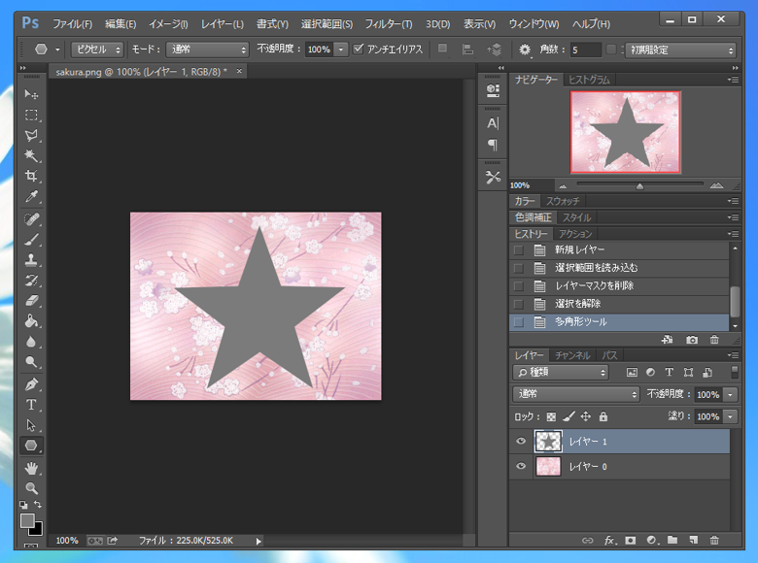
Task: Click the foreground color swatch
Action: [27, 521]
